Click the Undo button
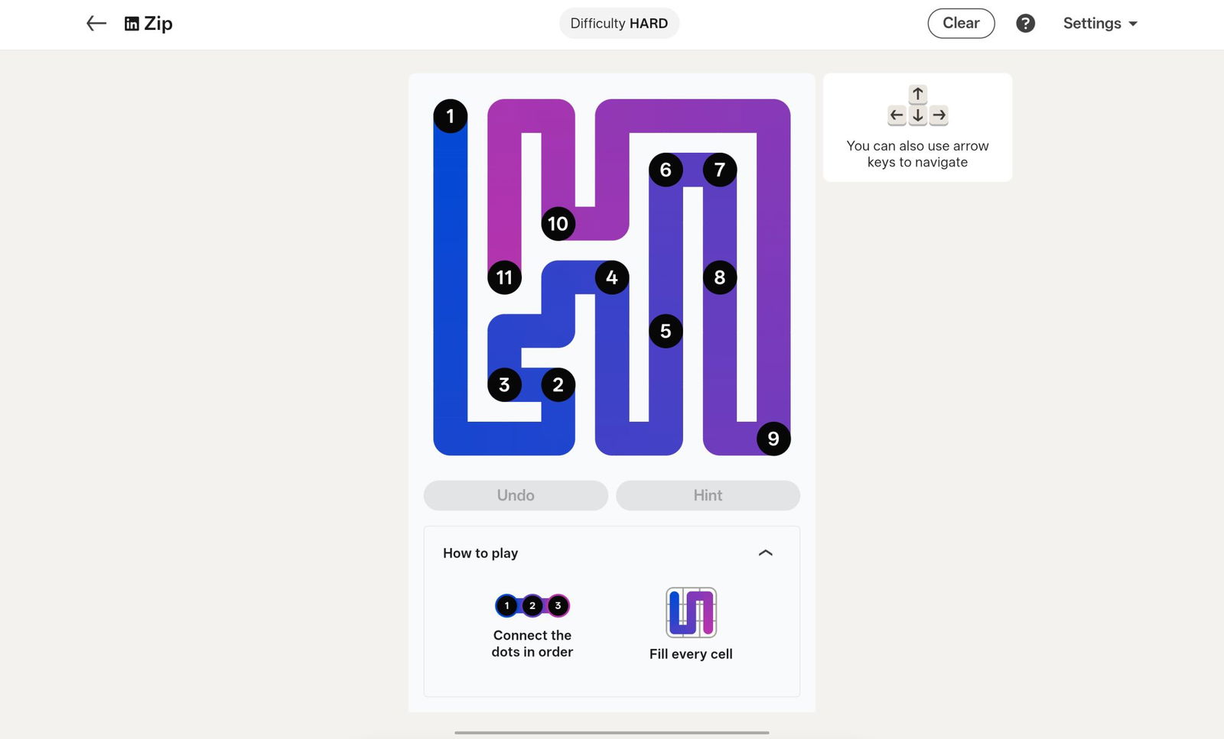The image size is (1224, 739). (516, 495)
